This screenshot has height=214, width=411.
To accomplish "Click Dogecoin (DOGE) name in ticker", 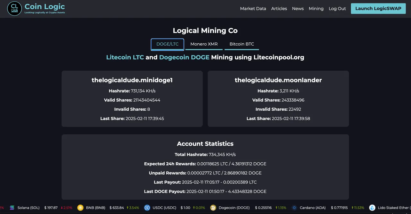I will point(234,208).
